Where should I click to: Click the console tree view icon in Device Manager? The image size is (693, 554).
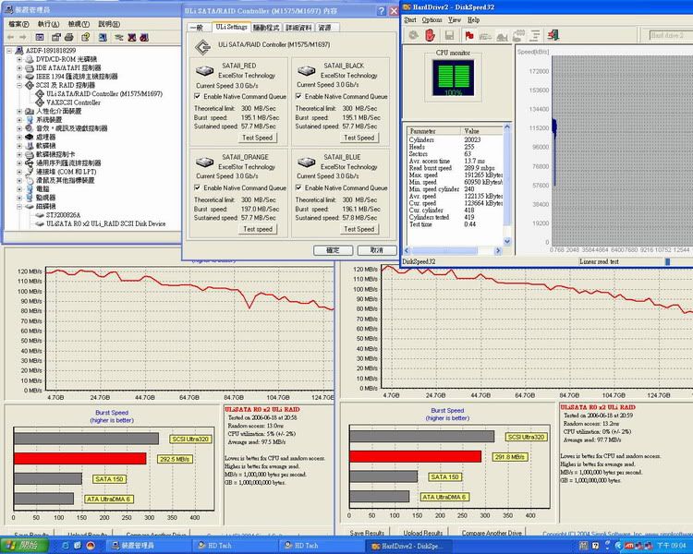(40, 38)
